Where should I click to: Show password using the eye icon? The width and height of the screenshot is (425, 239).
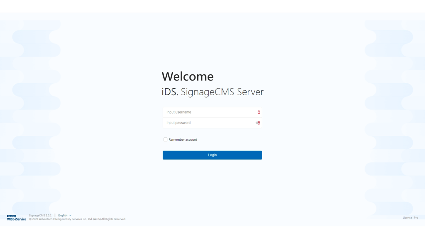pos(257,123)
